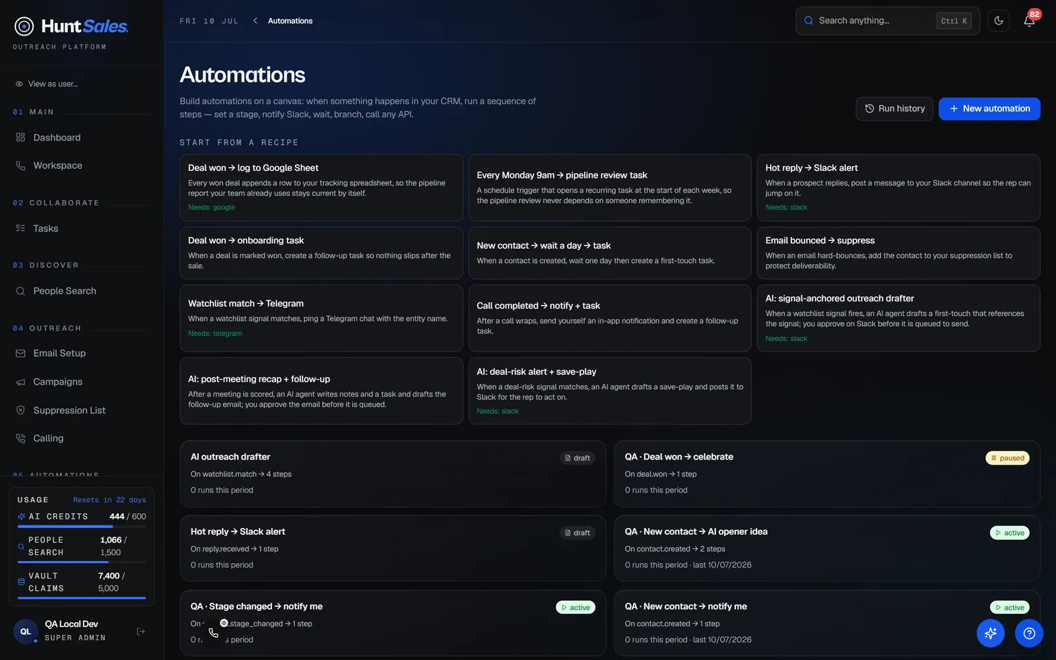The width and height of the screenshot is (1056, 660).
Task: Open the help question mark button
Action: pyautogui.click(x=1029, y=634)
